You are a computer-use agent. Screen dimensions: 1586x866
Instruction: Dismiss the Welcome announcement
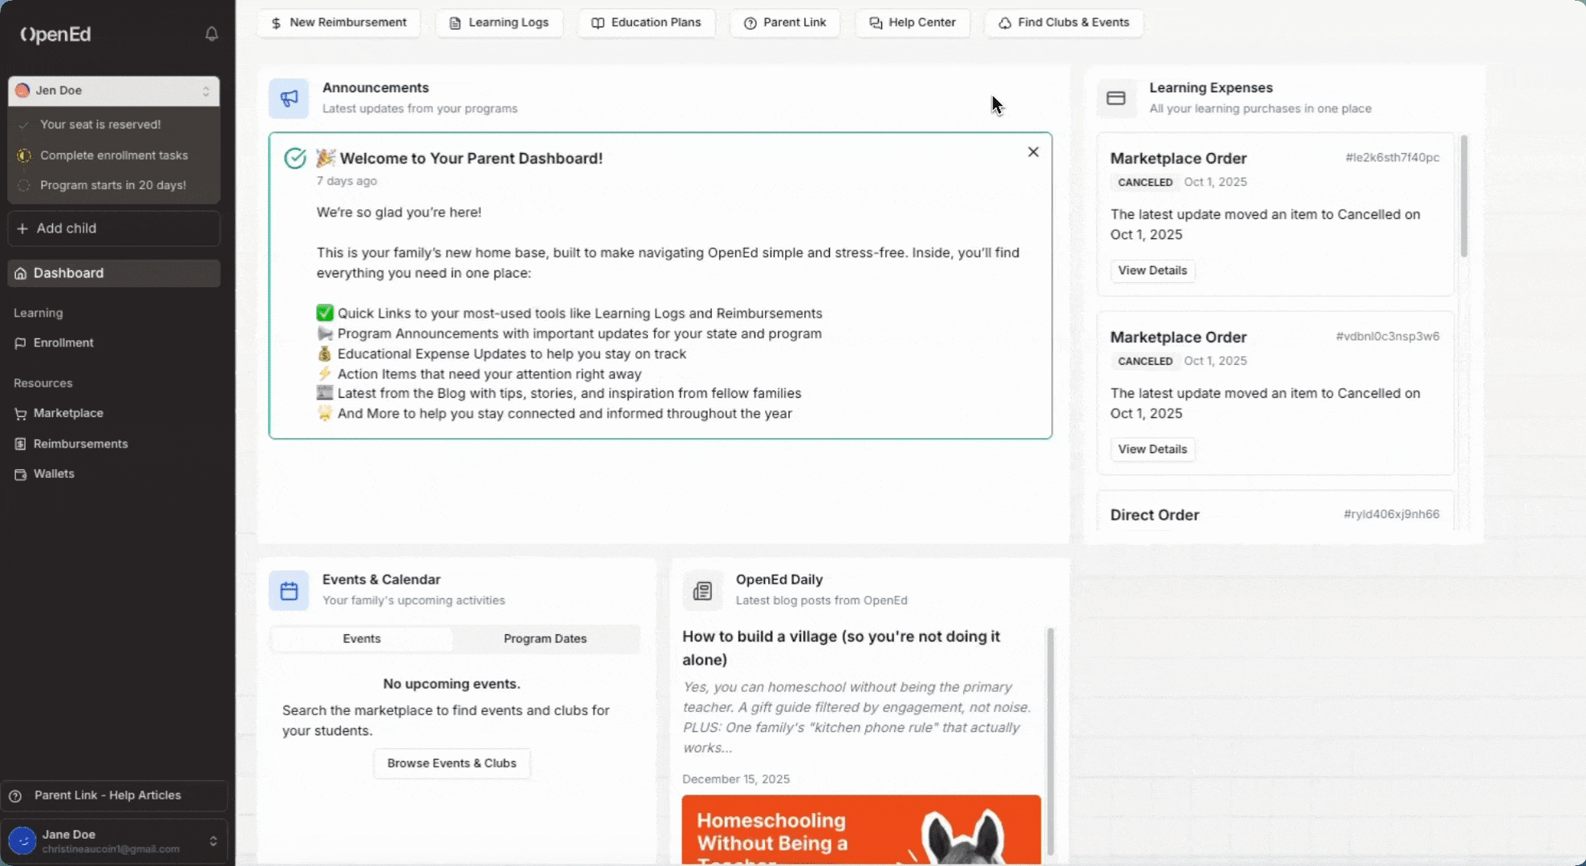tap(1033, 152)
